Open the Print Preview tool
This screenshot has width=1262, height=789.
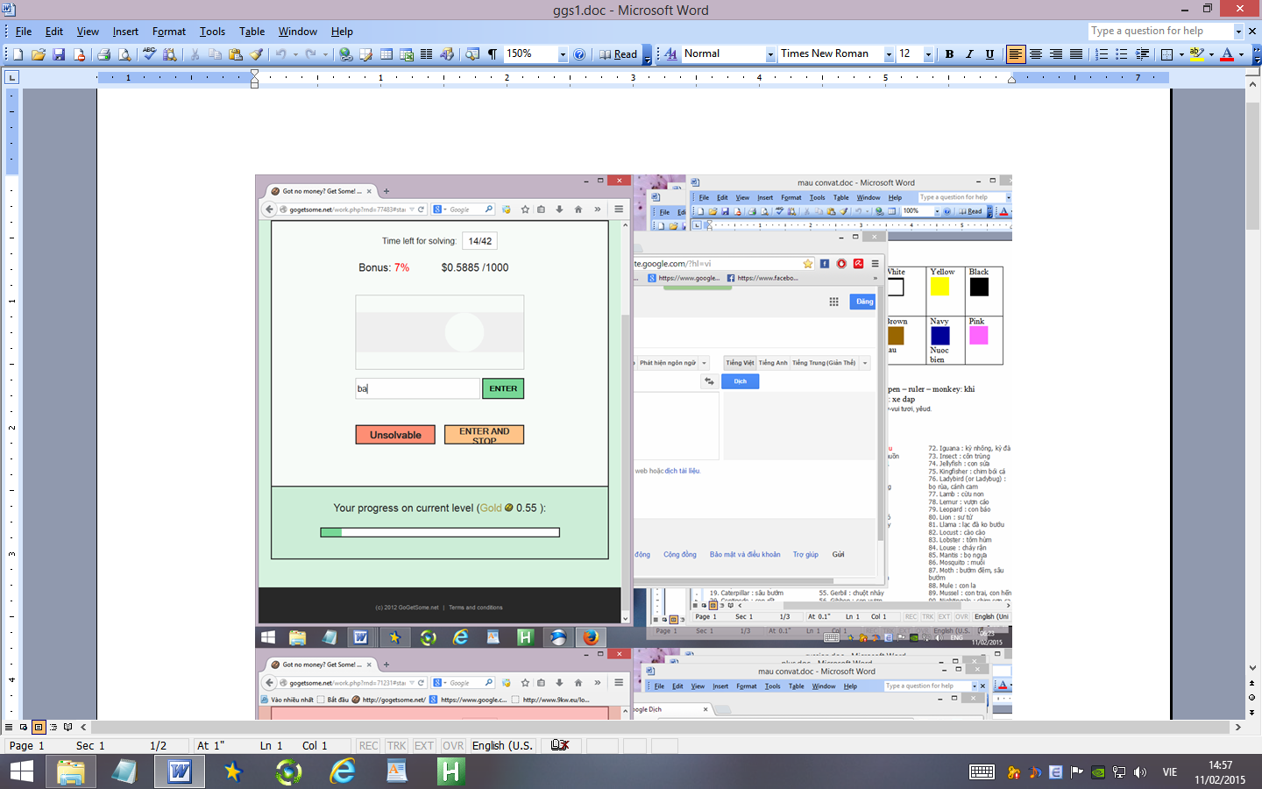click(124, 54)
